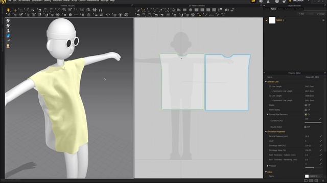Switch to the Buttonhole tab
This screenshot has width=327, height=183.
coord(290,9)
